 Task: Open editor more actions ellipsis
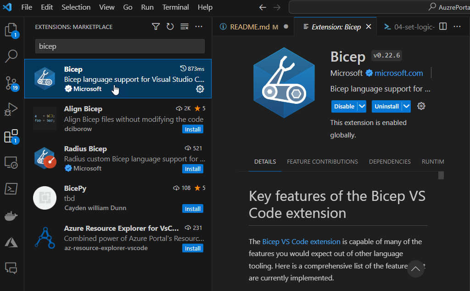[457, 26]
